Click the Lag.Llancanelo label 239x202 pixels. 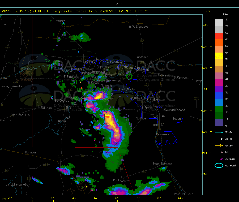[x=17, y=184]
